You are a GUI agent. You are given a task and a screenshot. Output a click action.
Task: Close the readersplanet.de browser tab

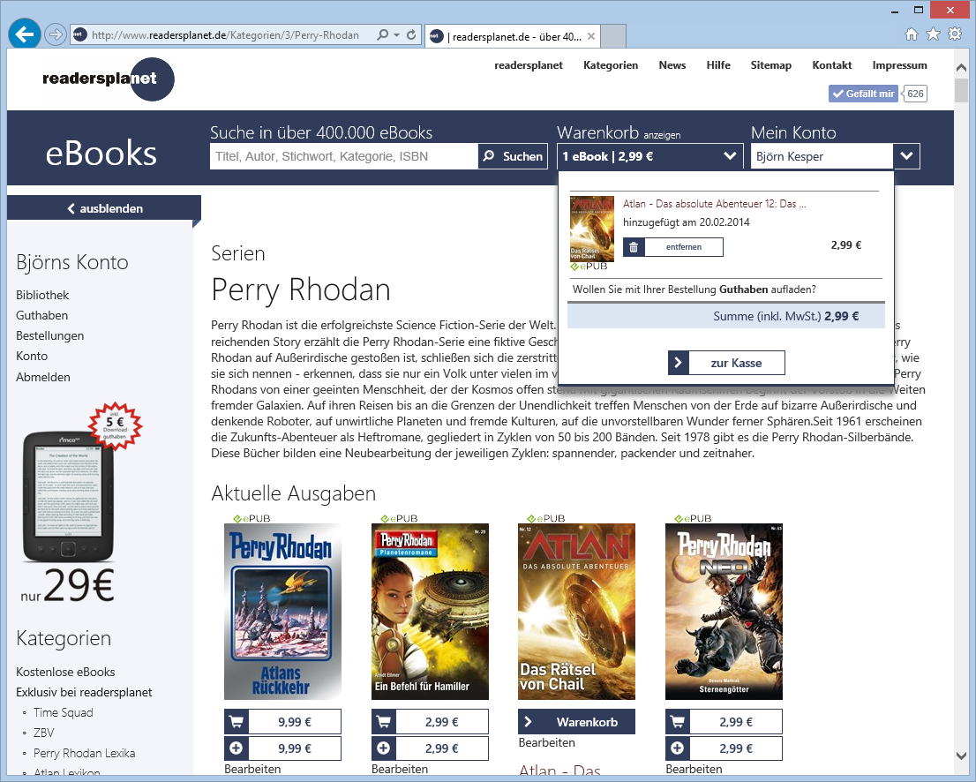tap(590, 36)
